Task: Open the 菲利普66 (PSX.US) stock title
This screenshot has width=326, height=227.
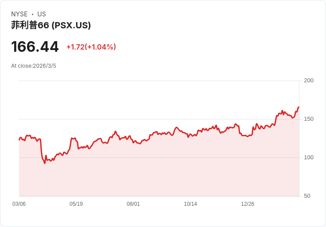Action: tap(51, 25)
